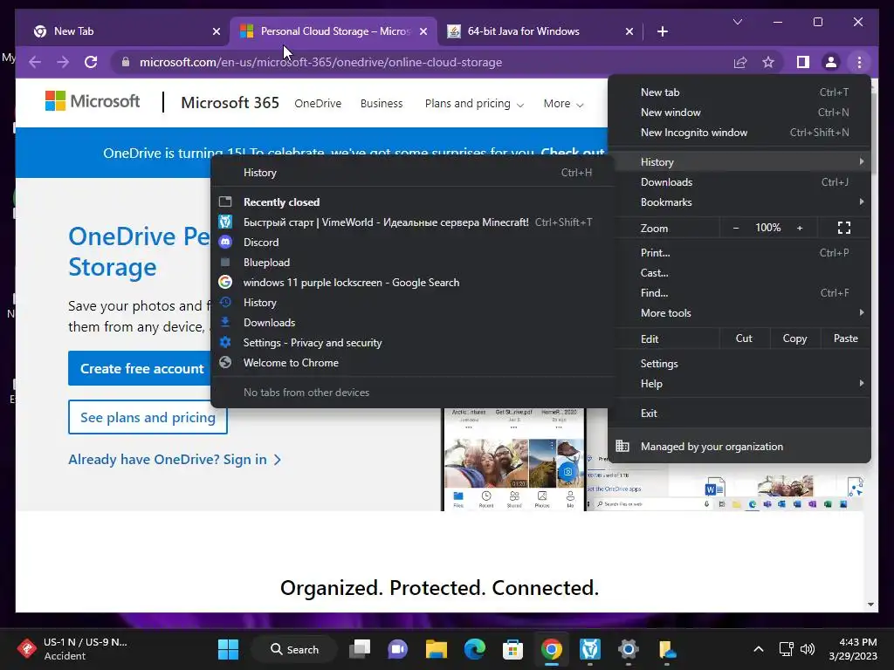The width and height of the screenshot is (894, 670).
Task: Reopen Bluepload from recently closed
Action: 412,262
